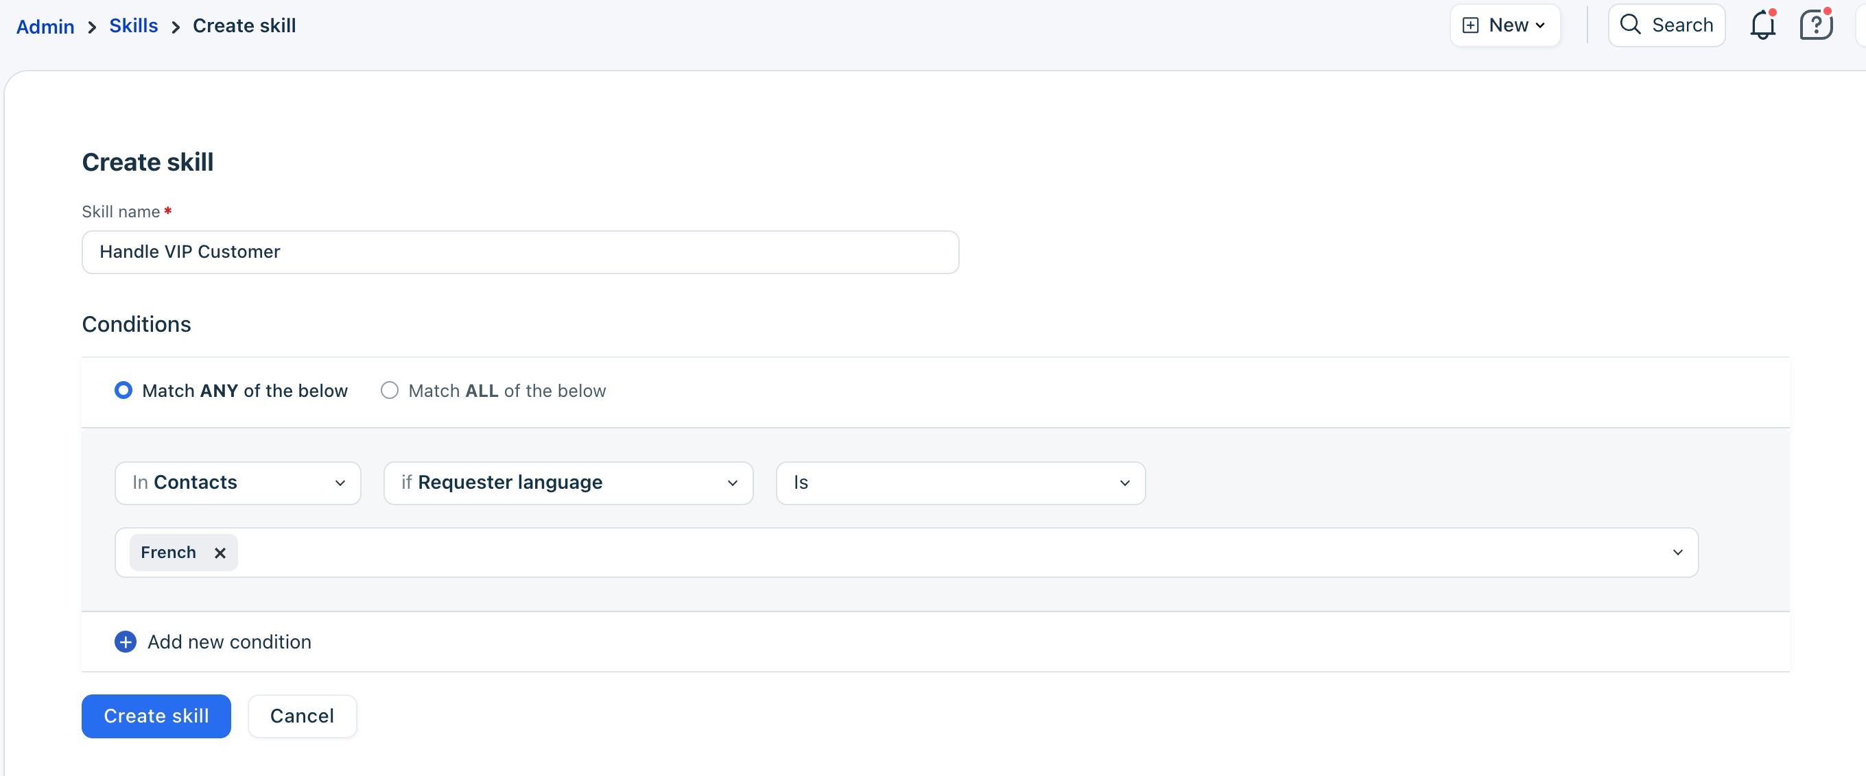Click the Cancel button
Image resolution: width=1866 pixels, height=776 pixels.
301,715
